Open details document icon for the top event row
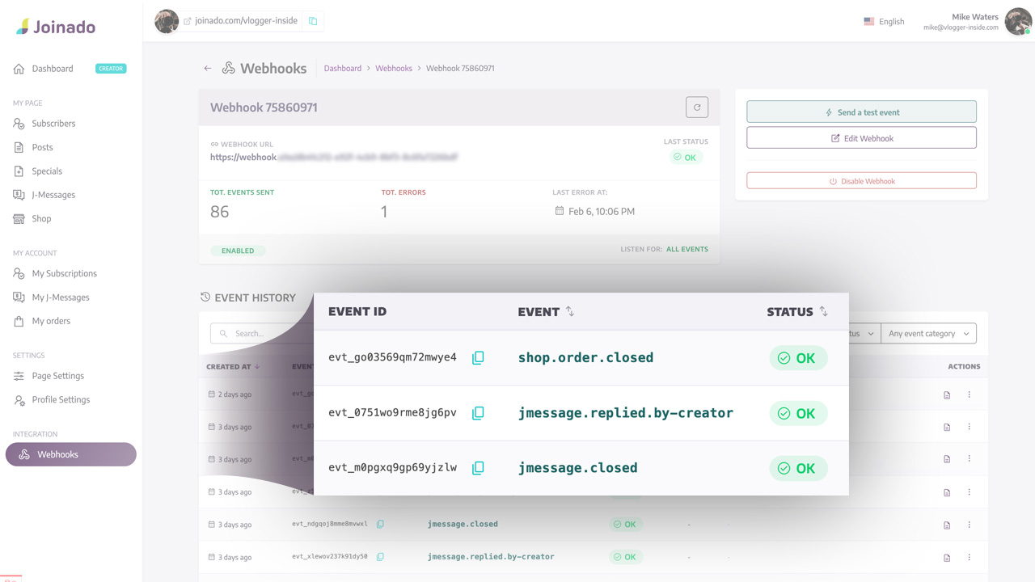Viewport: 1035px width, 582px height. pyautogui.click(x=947, y=394)
